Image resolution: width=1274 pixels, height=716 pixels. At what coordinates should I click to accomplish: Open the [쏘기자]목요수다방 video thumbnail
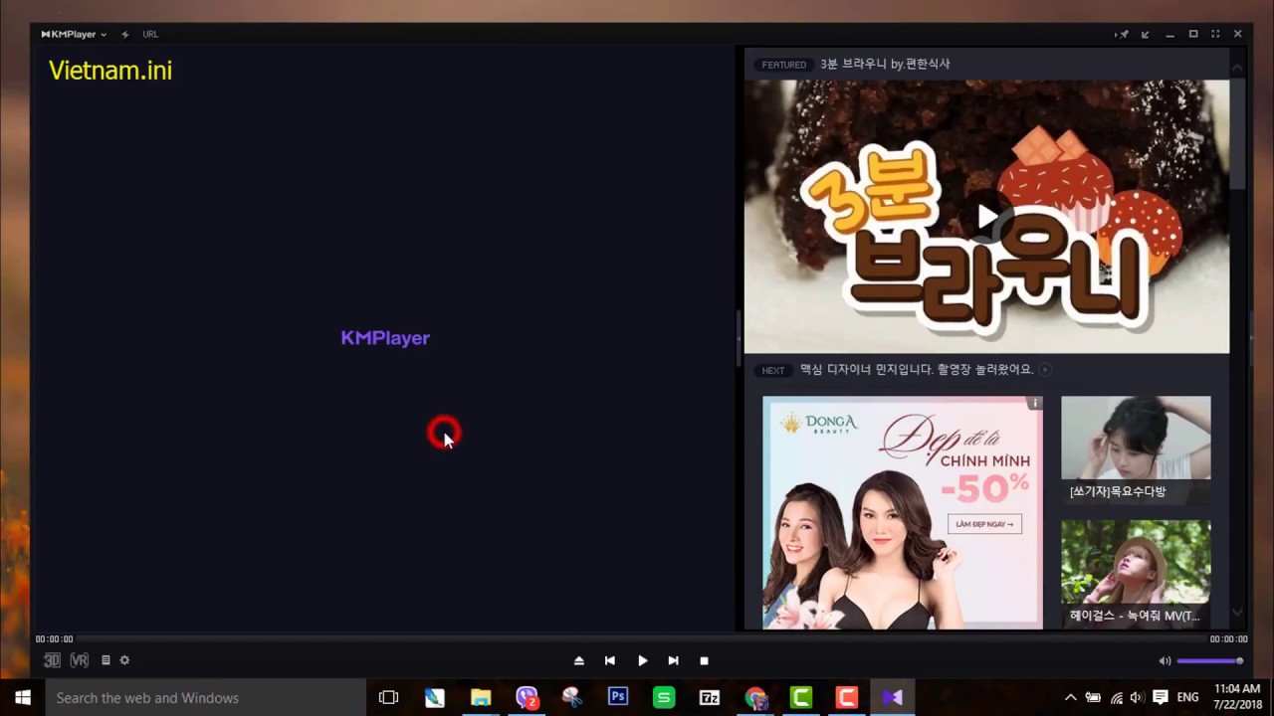(1136, 448)
